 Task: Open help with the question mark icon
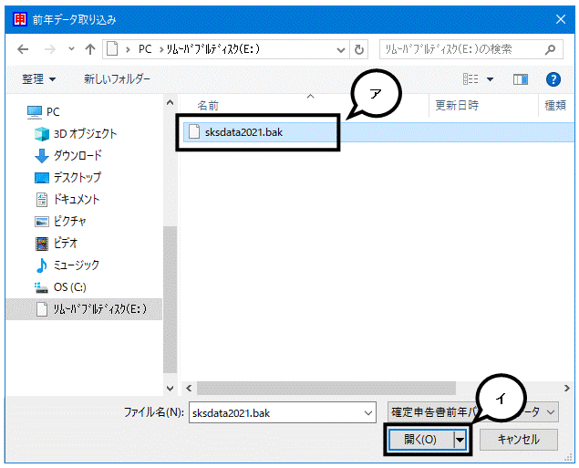553,79
